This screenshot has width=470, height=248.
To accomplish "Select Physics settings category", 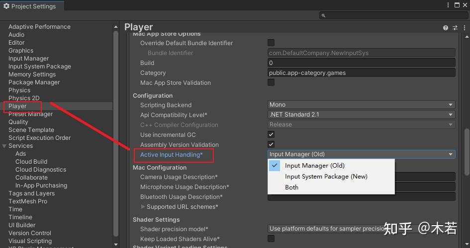I will coord(19,90).
